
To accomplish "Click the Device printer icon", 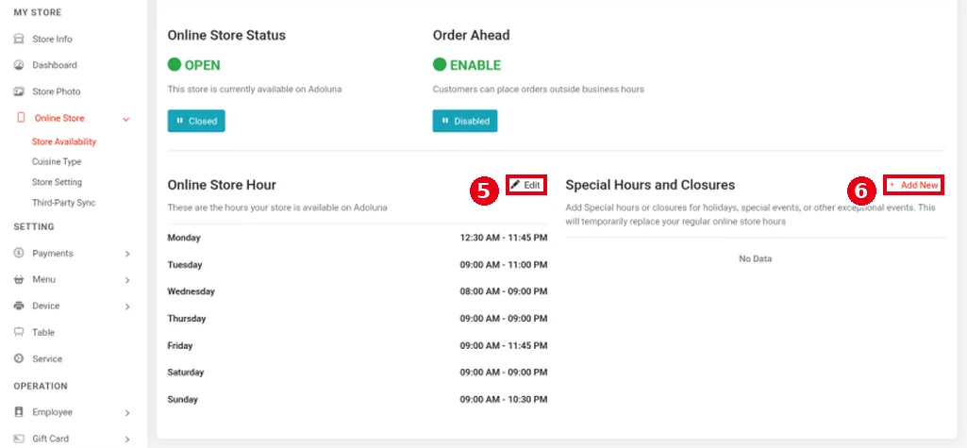I will coord(19,306).
